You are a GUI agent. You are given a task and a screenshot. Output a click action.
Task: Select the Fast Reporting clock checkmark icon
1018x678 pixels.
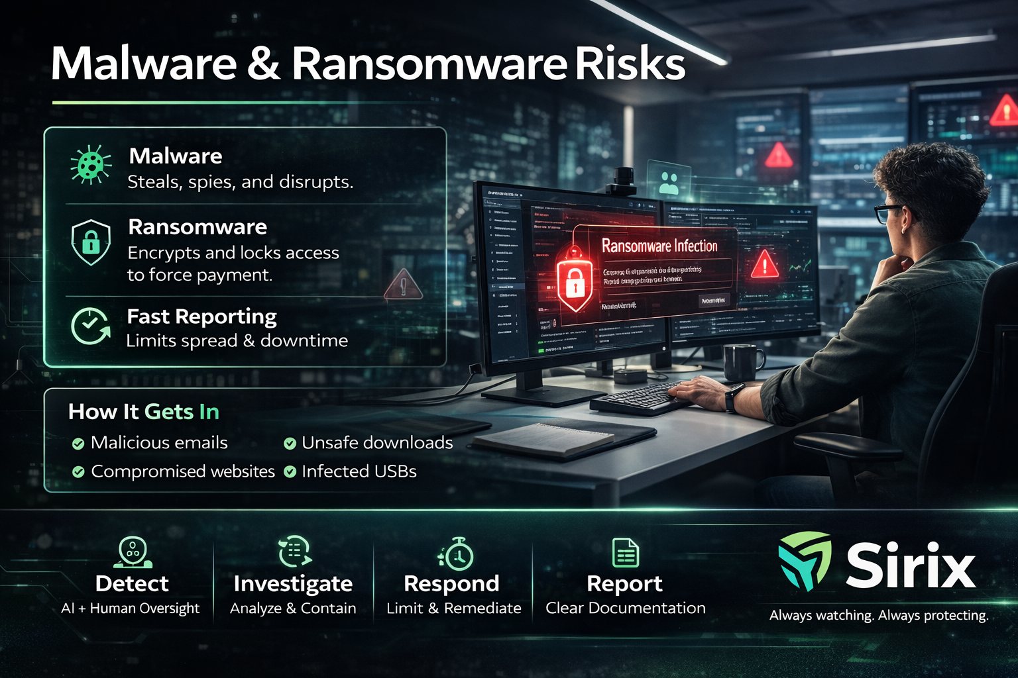click(x=91, y=326)
